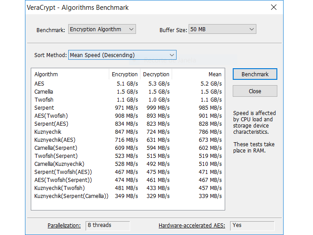The image size is (313, 235).
Task: Click the 985 MB/s mean value
Action: point(210,108)
